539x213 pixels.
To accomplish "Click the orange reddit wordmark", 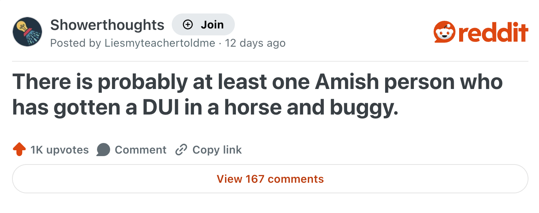I will pyautogui.click(x=493, y=32).
